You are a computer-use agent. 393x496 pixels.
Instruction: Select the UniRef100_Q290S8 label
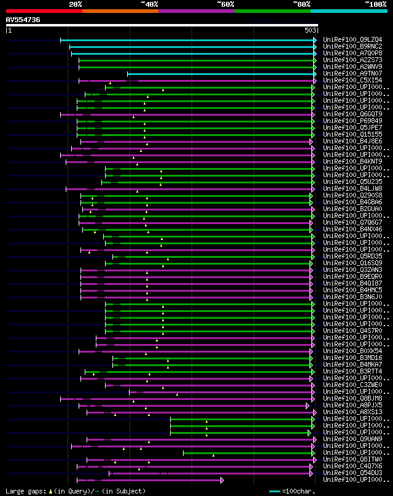click(x=352, y=195)
